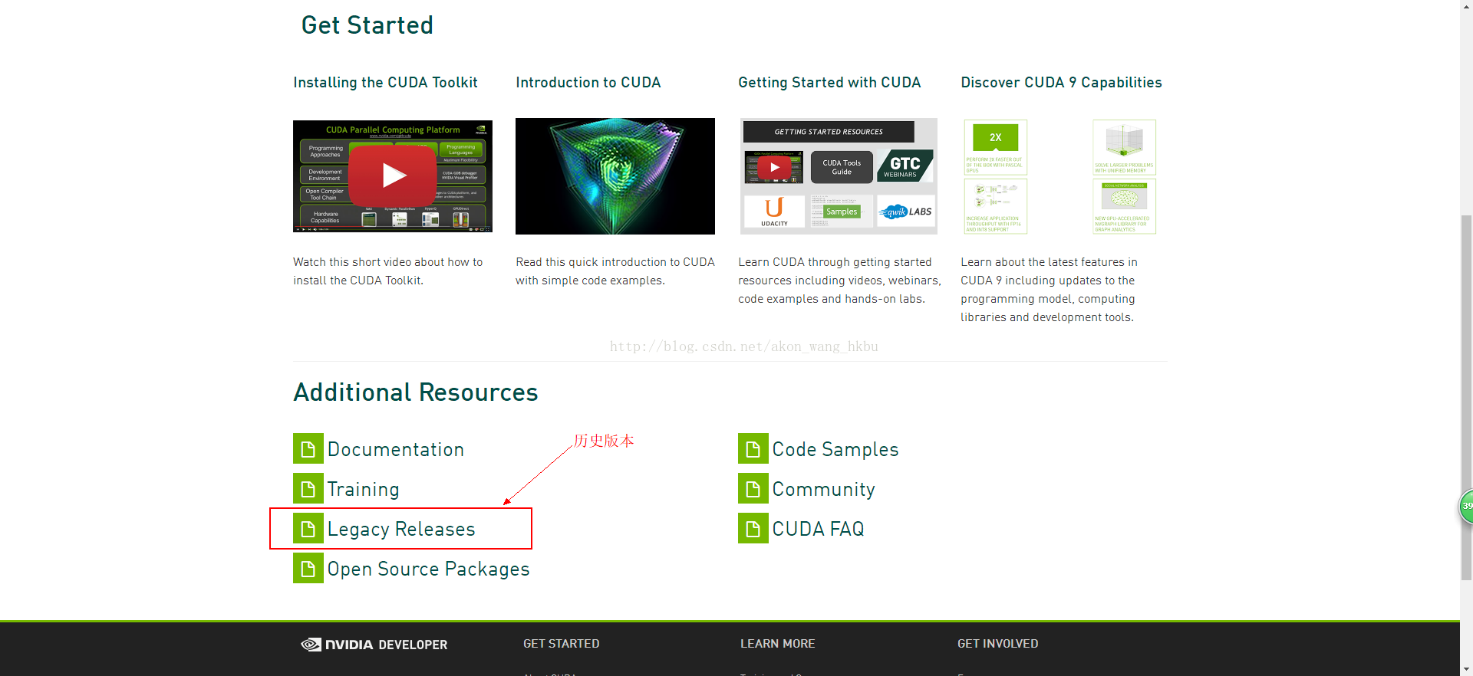
Task: Click the Discover CUDA 9 Capabilities heading
Action: pos(1061,82)
